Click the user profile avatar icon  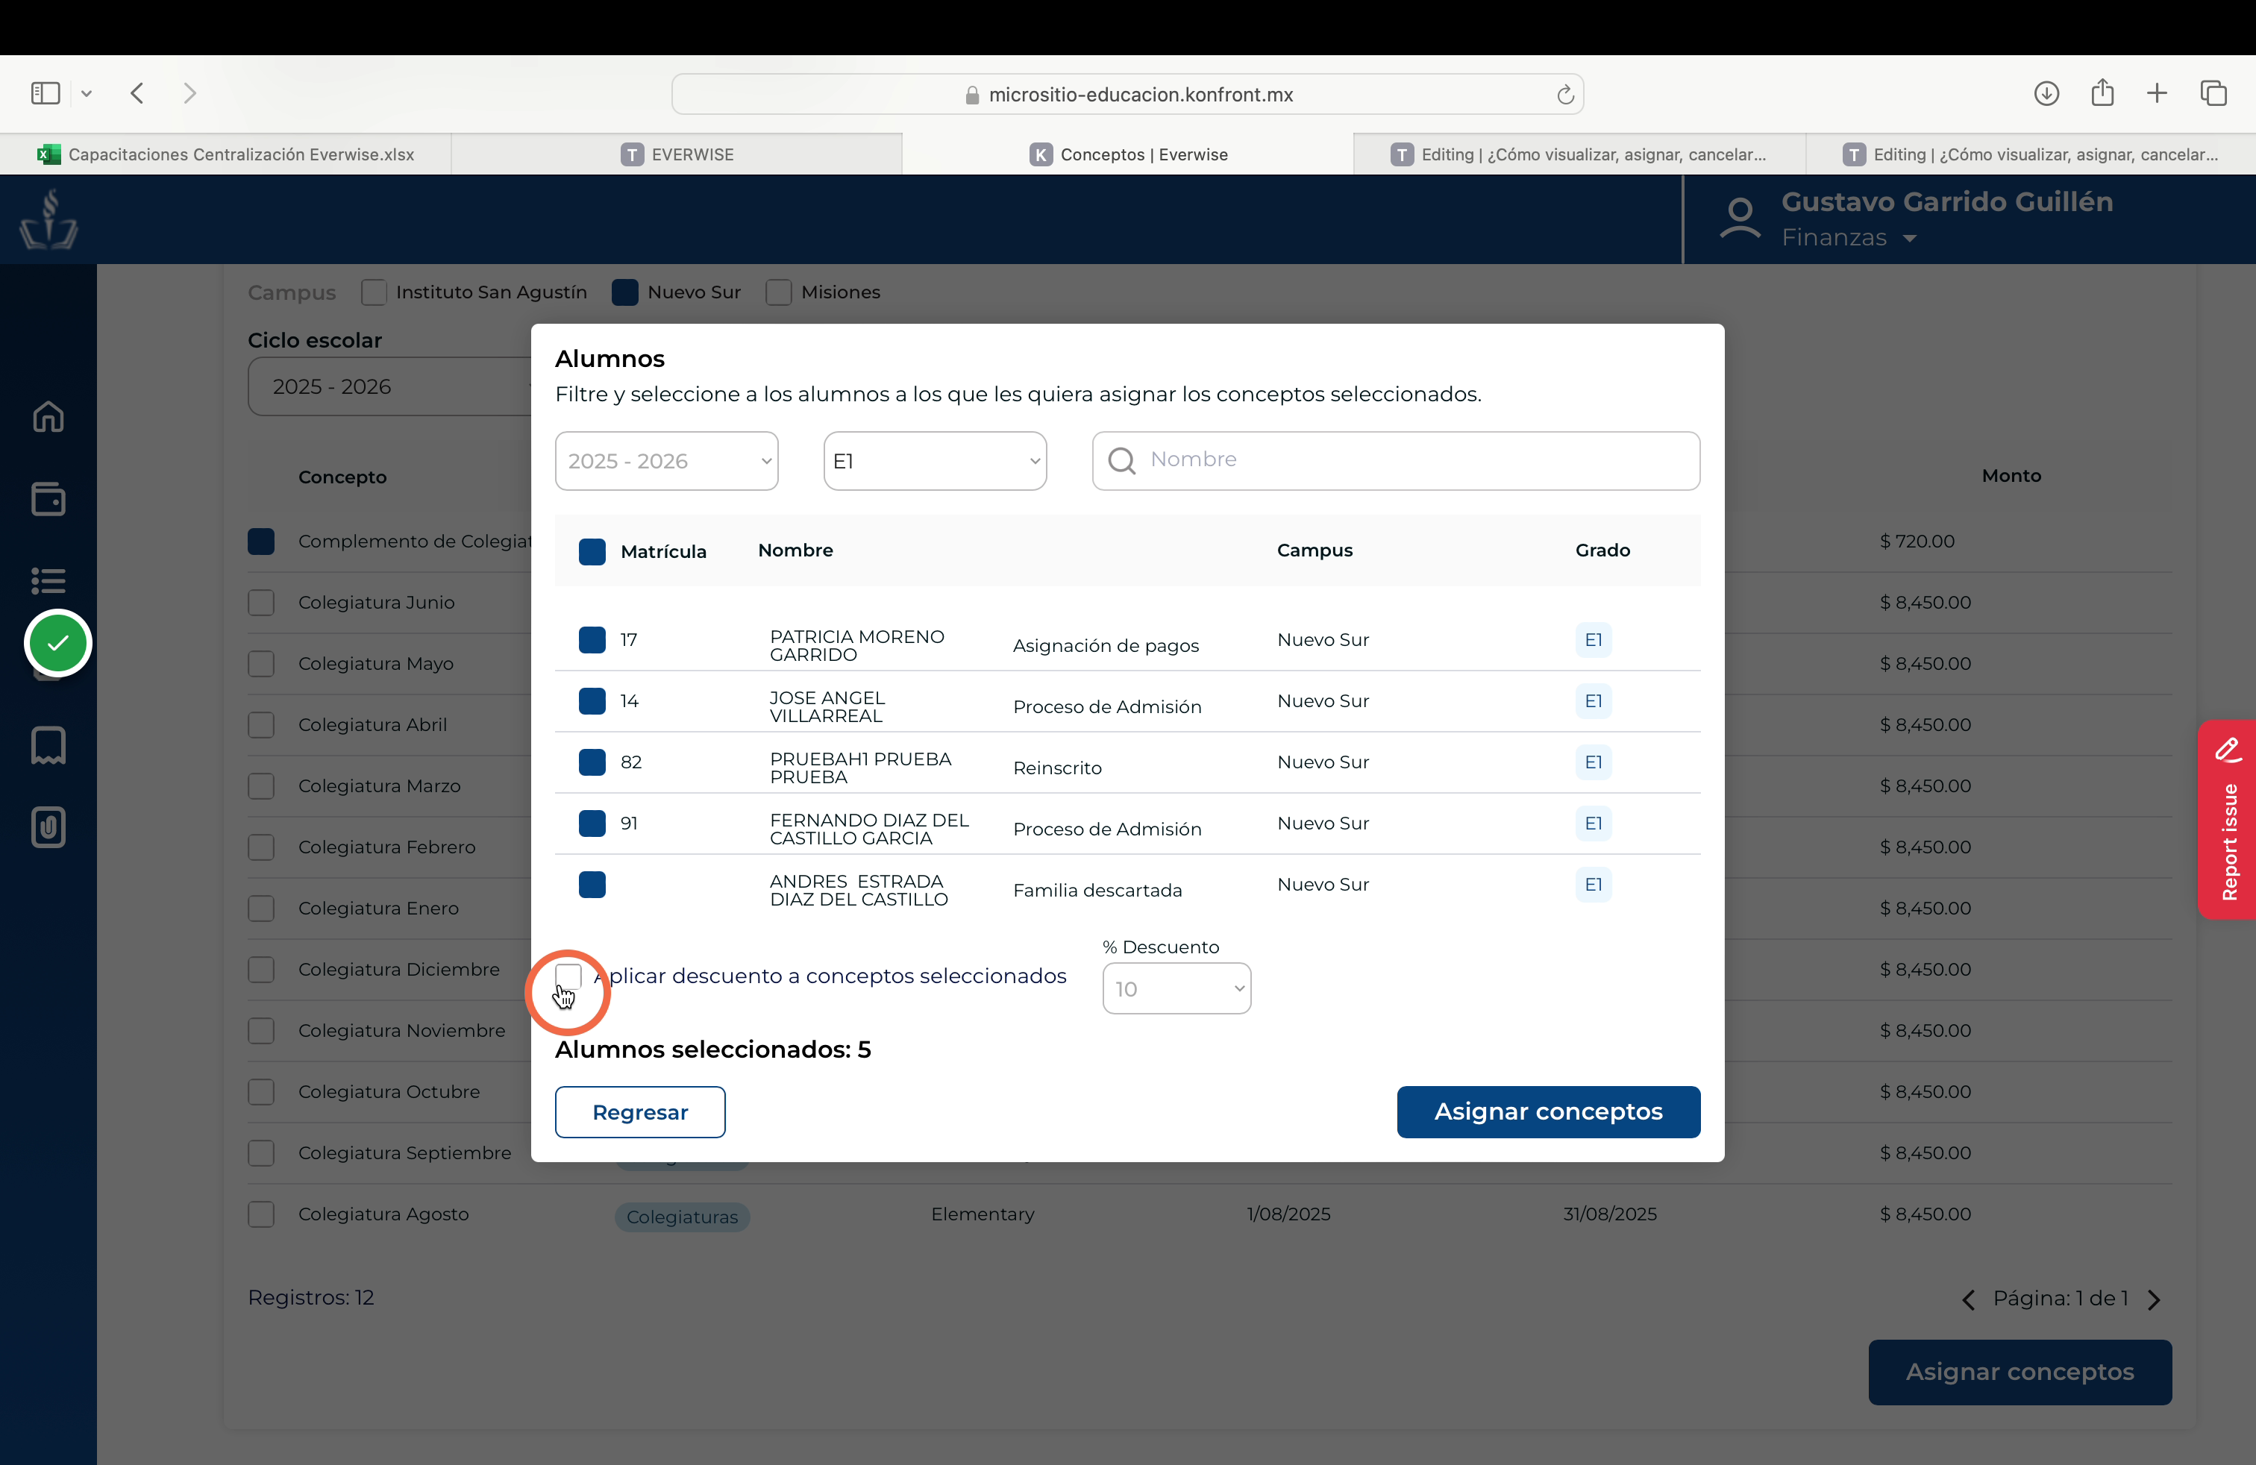1740,219
